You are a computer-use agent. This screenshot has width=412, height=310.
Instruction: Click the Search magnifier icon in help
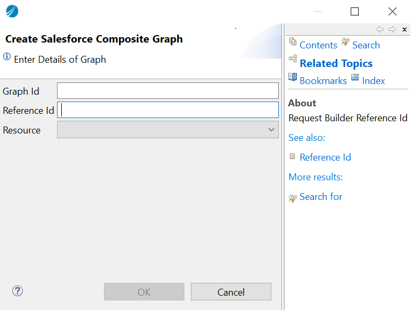345,42
